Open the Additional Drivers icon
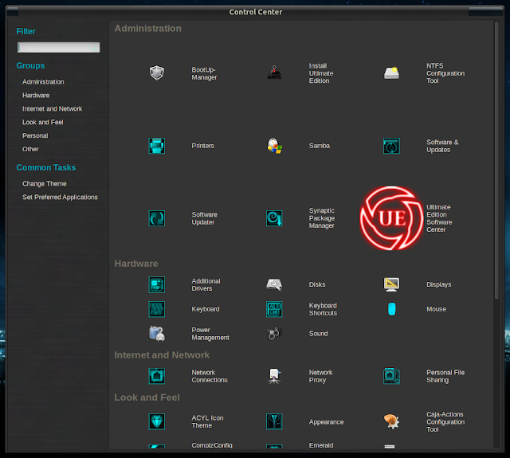The width and height of the screenshot is (510, 458). [156, 284]
